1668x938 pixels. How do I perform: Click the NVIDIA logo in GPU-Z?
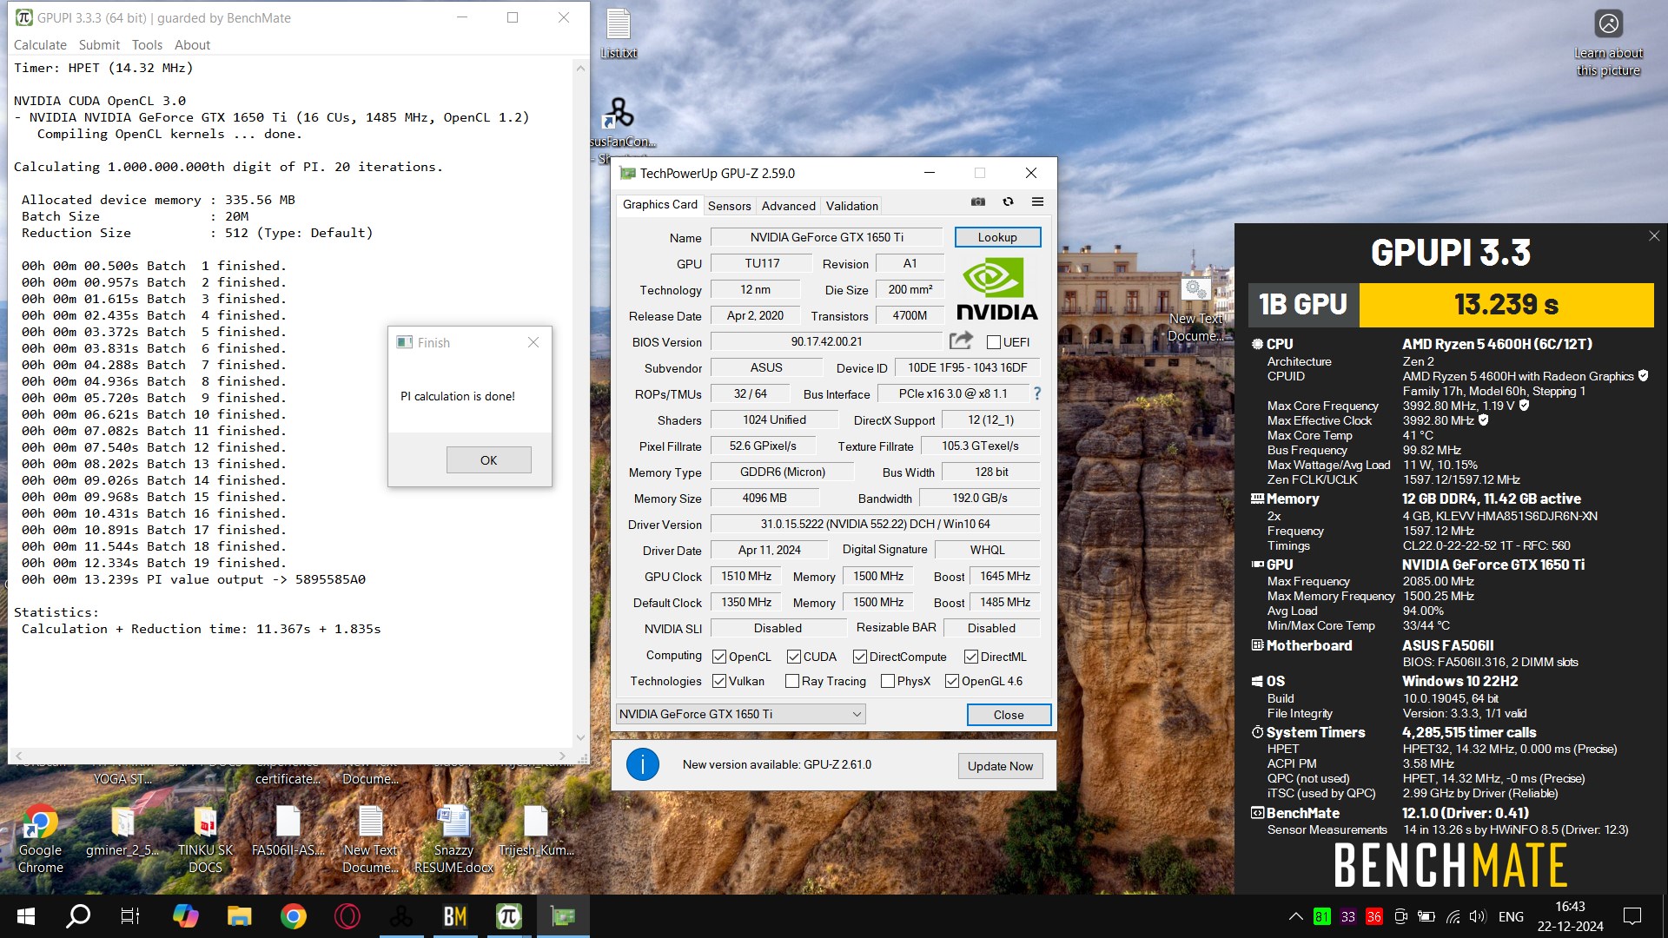pyautogui.click(x=996, y=288)
